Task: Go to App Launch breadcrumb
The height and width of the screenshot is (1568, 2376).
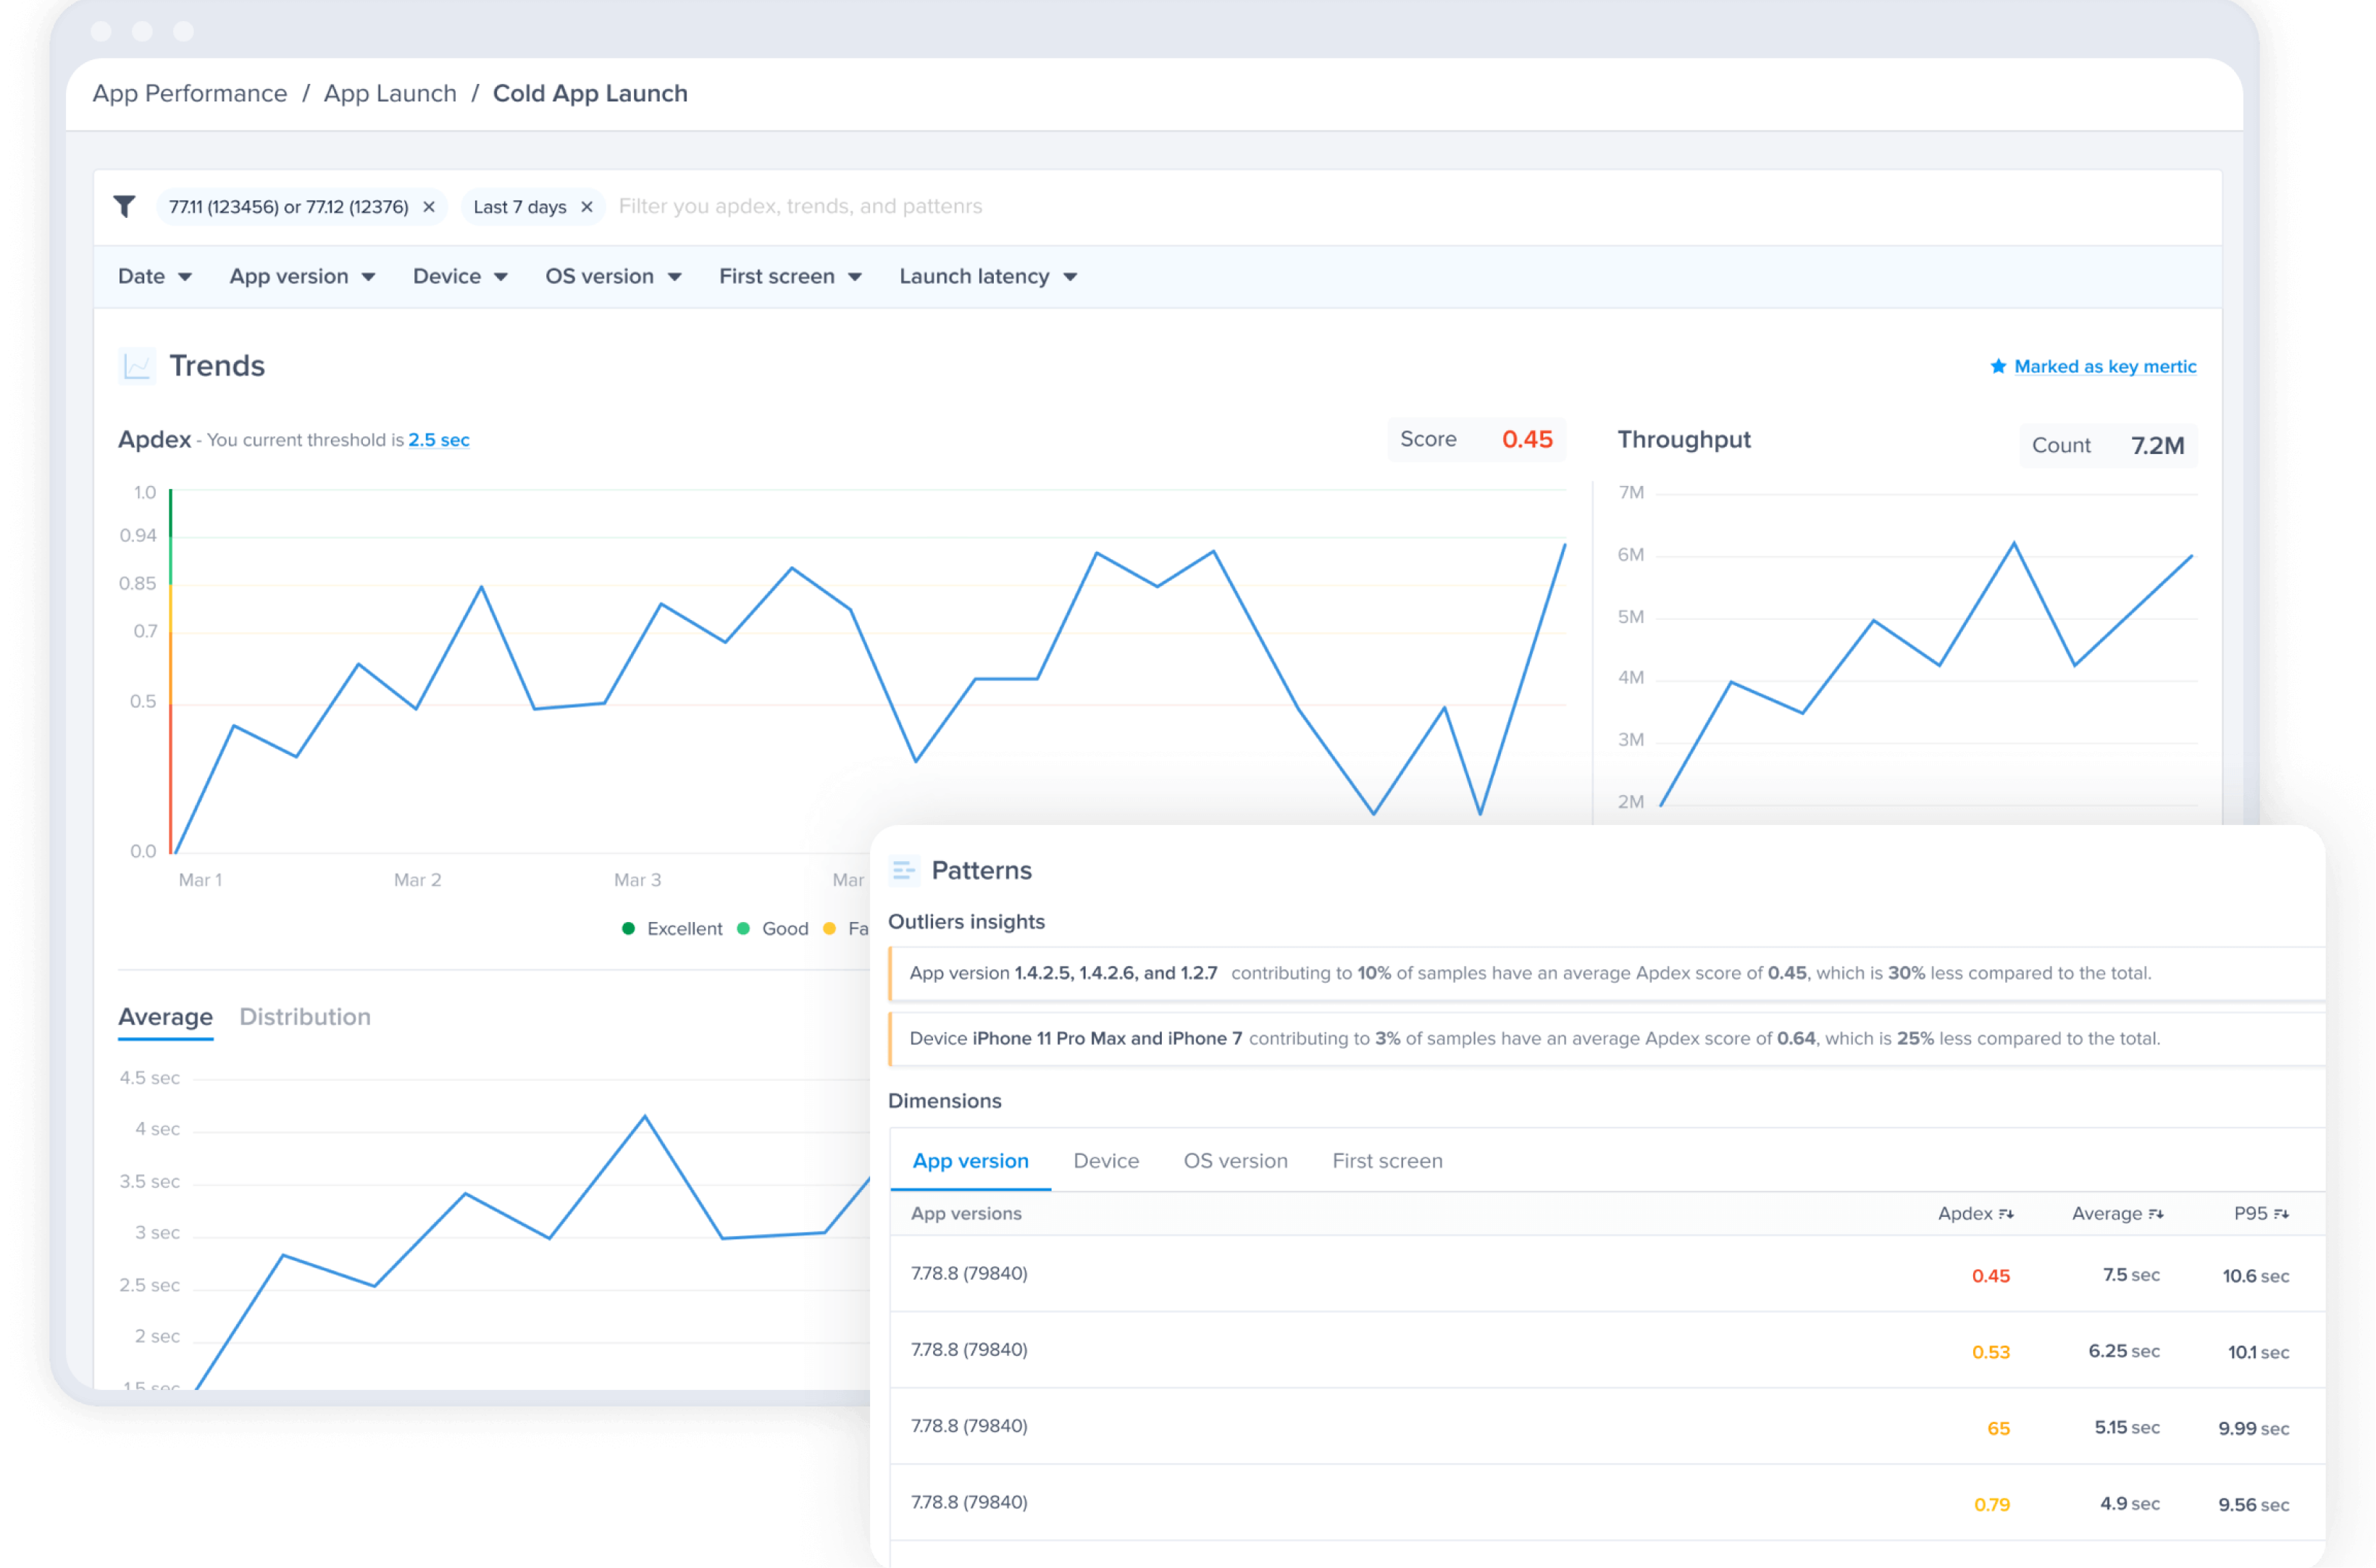Action: coord(390,94)
